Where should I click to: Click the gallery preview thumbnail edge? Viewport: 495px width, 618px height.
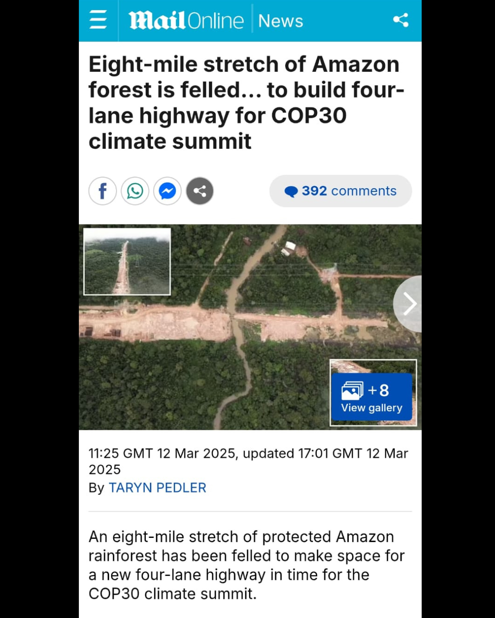click(374, 365)
